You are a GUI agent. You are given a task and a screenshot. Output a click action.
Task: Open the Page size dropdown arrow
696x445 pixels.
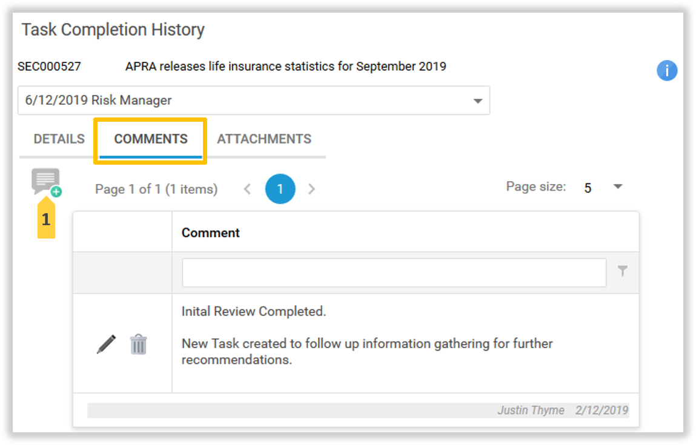[x=618, y=187]
